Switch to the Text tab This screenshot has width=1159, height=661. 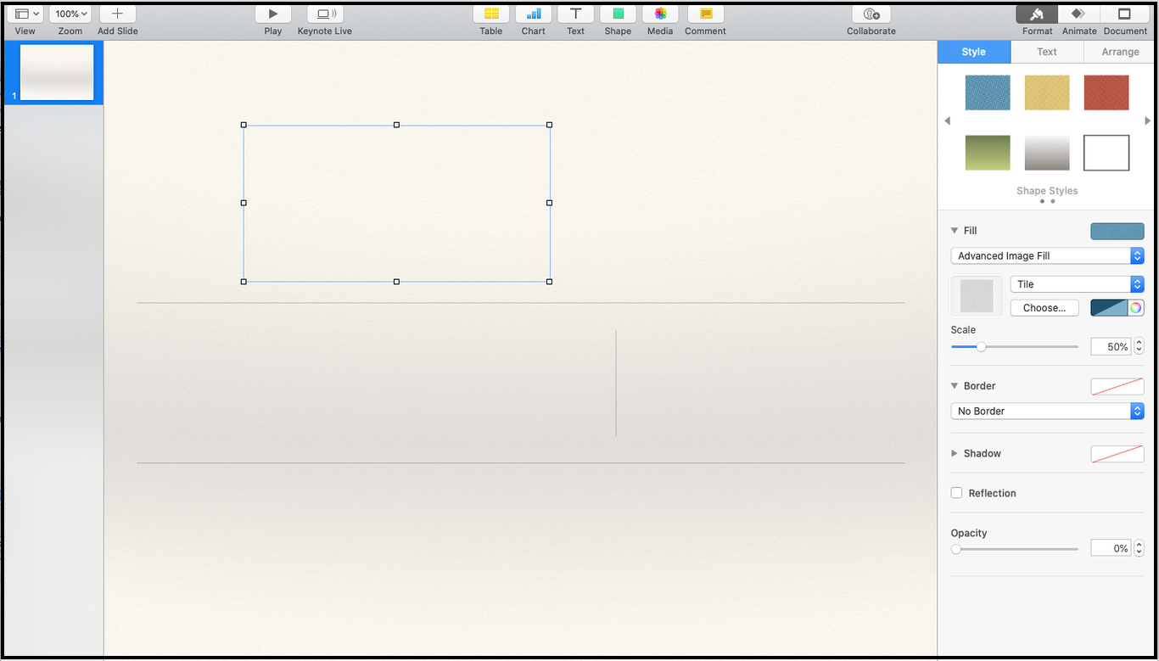click(1047, 52)
